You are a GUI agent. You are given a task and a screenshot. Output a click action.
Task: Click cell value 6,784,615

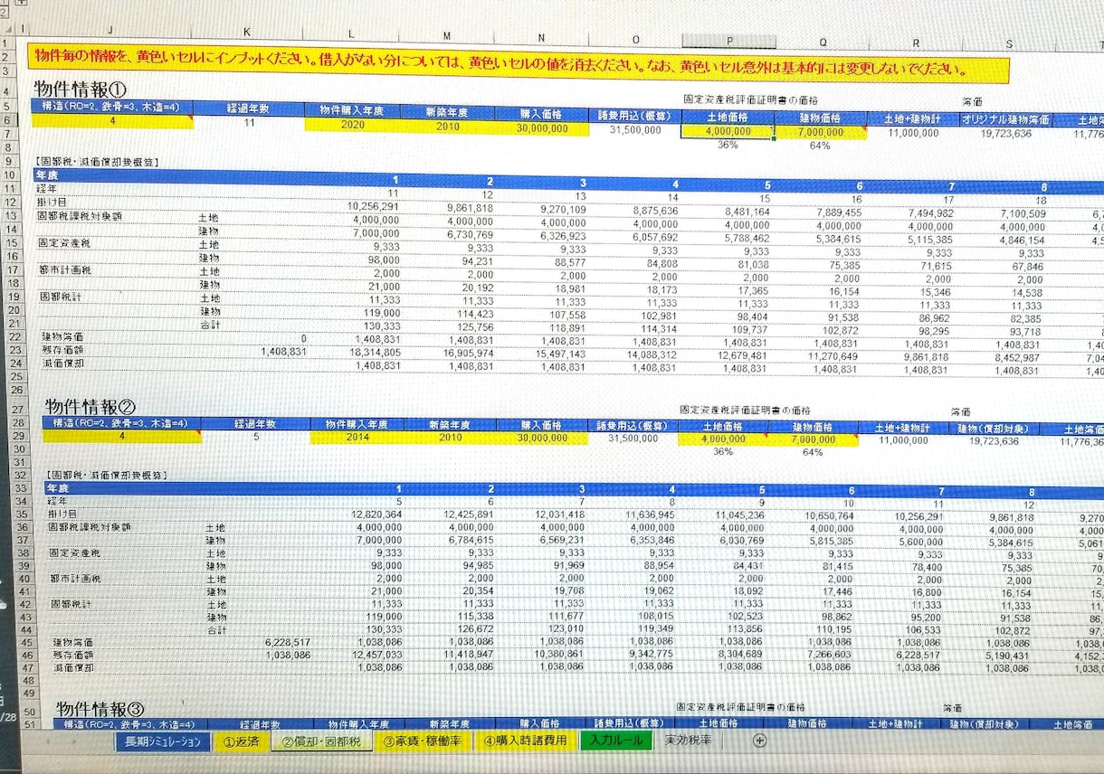pos(471,540)
